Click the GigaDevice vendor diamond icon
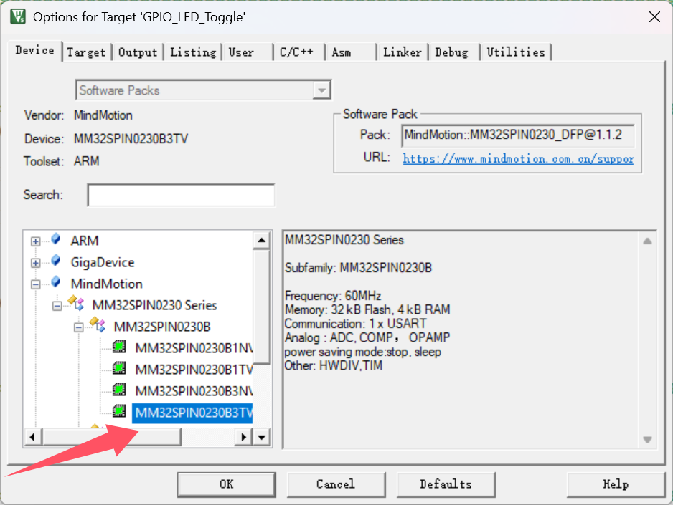The width and height of the screenshot is (673, 505). click(x=56, y=261)
